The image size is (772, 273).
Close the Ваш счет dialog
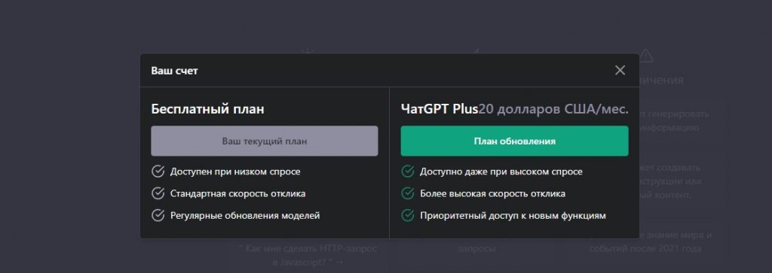pos(620,70)
